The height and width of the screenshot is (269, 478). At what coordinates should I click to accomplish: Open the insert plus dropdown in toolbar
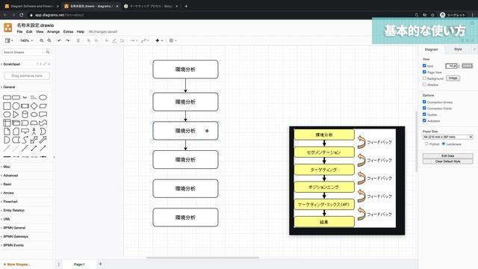(x=159, y=40)
